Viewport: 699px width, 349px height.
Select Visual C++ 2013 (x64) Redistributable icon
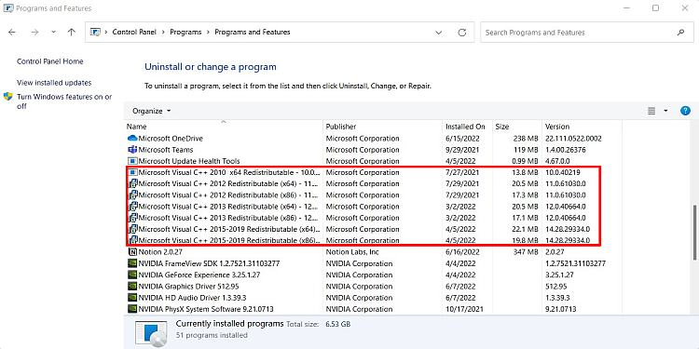(x=132, y=207)
